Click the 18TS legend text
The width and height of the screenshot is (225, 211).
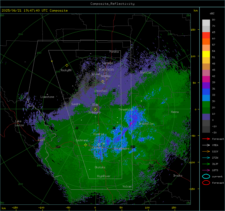(215, 170)
